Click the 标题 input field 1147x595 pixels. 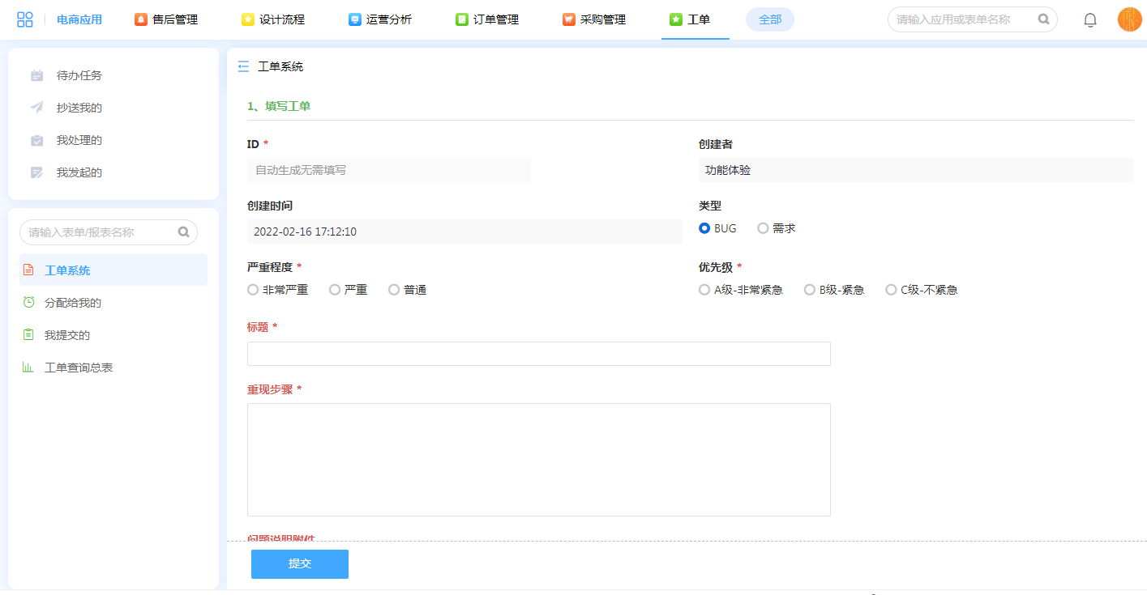point(538,354)
